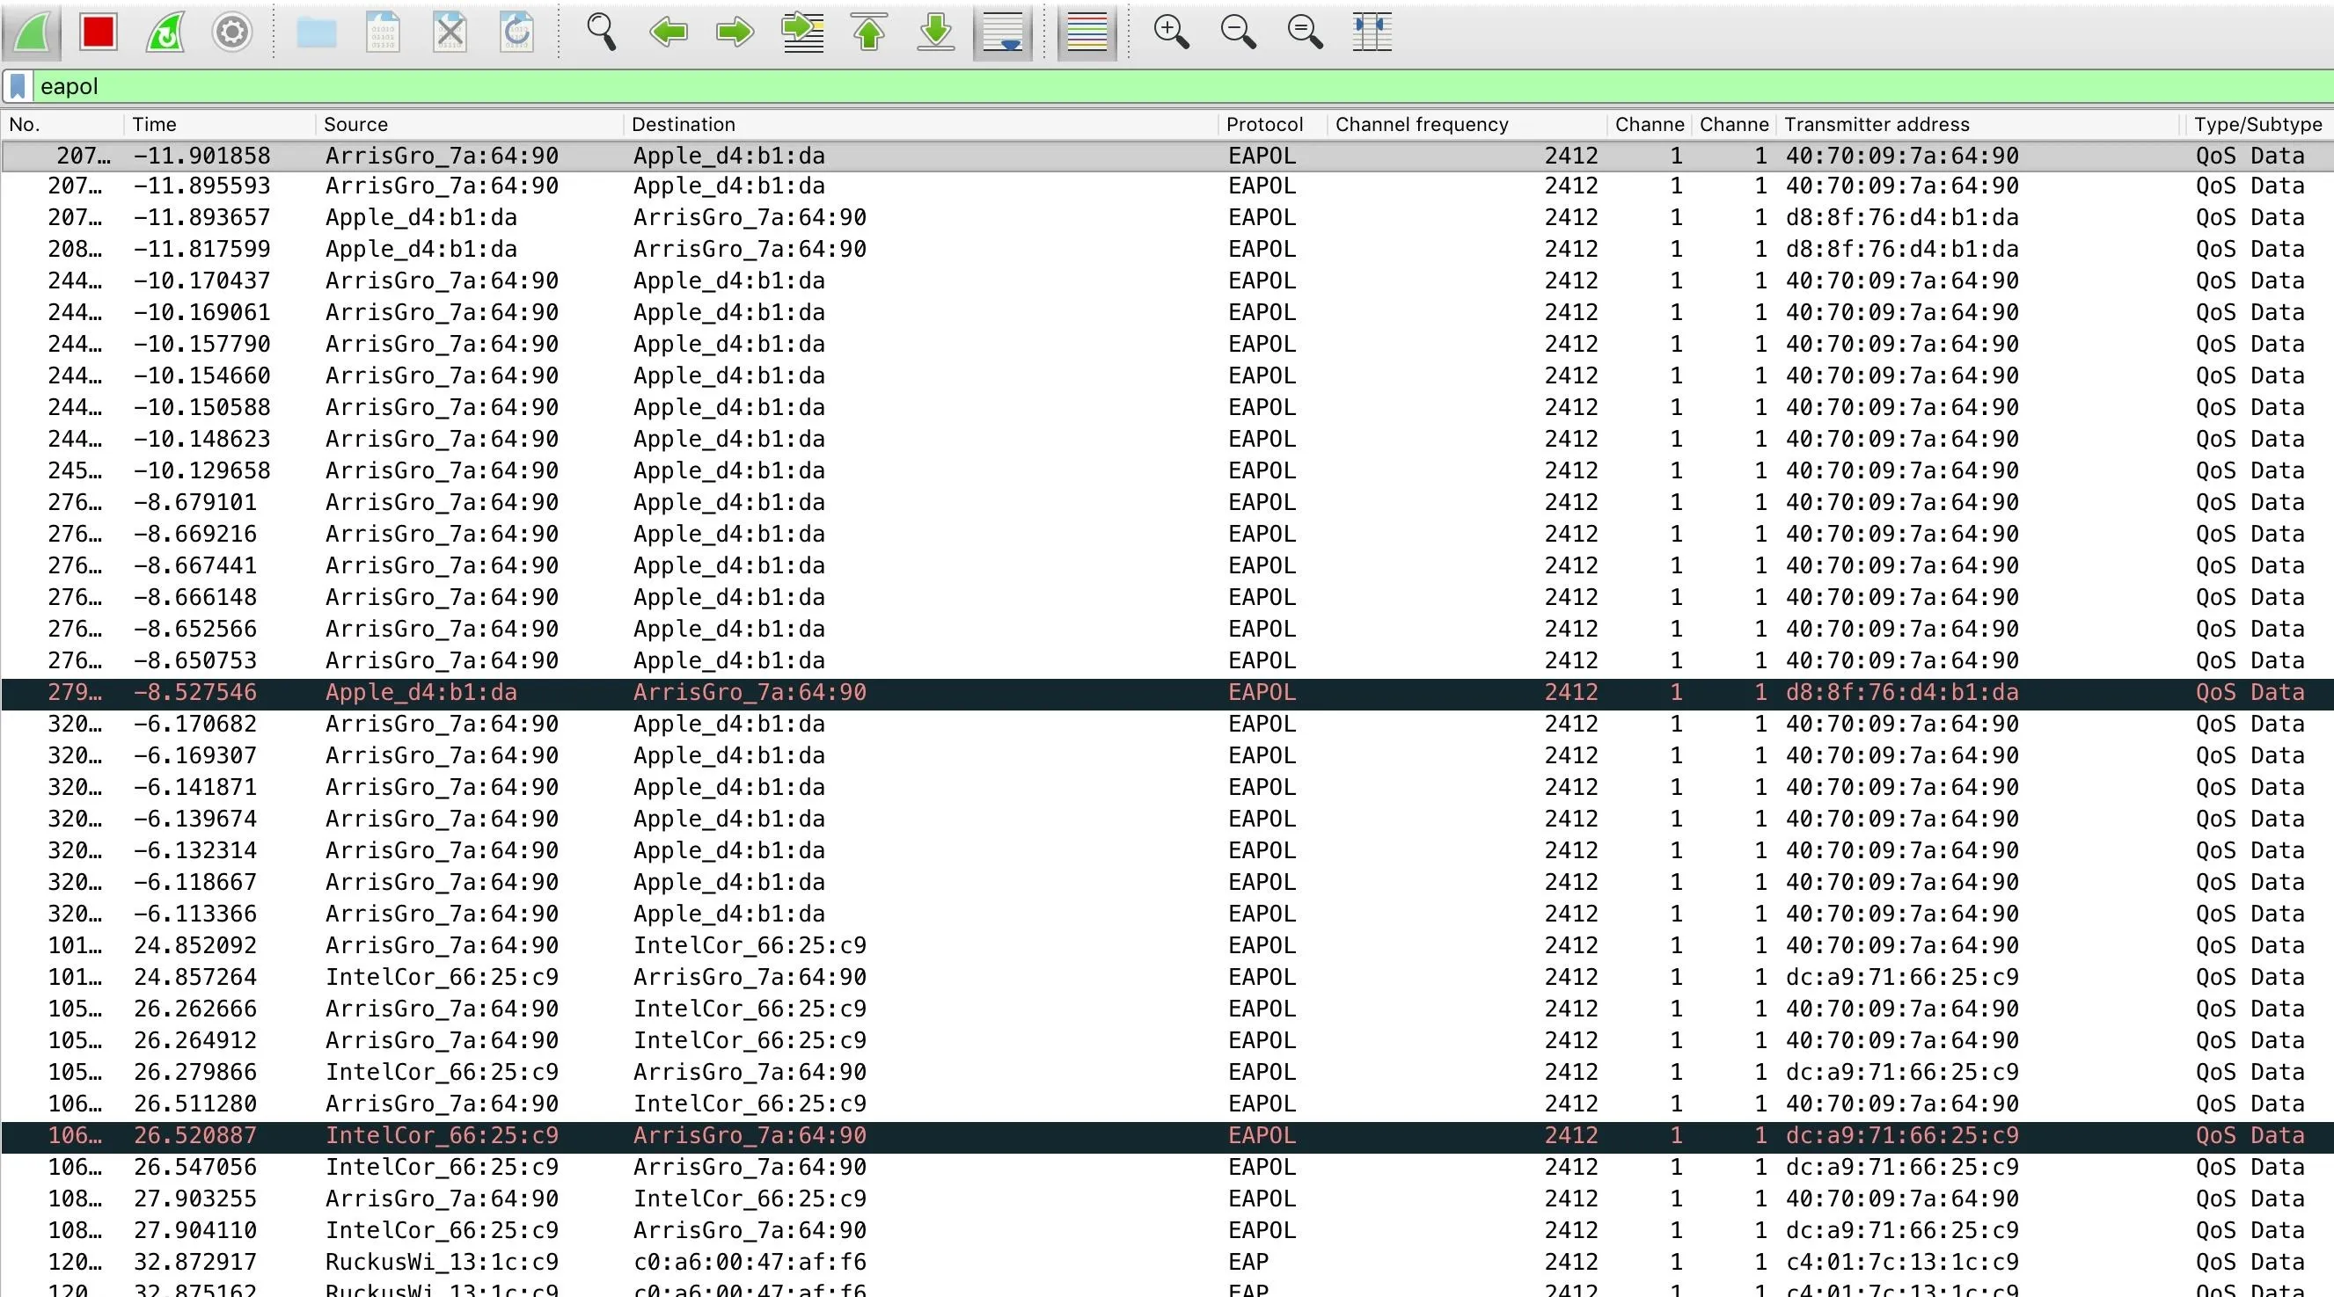Start capture with the shark fin icon
Image resolution: width=2334 pixels, height=1297 pixels.
(x=32, y=33)
